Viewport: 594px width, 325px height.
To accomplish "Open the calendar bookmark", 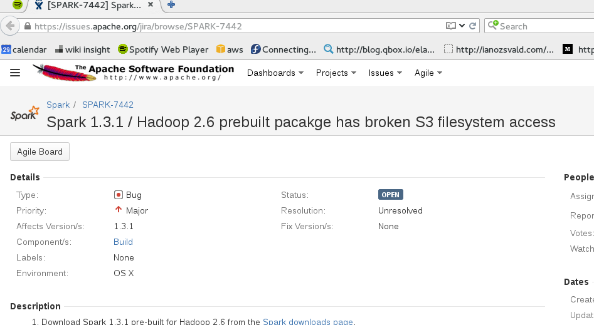I will coord(24,49).
